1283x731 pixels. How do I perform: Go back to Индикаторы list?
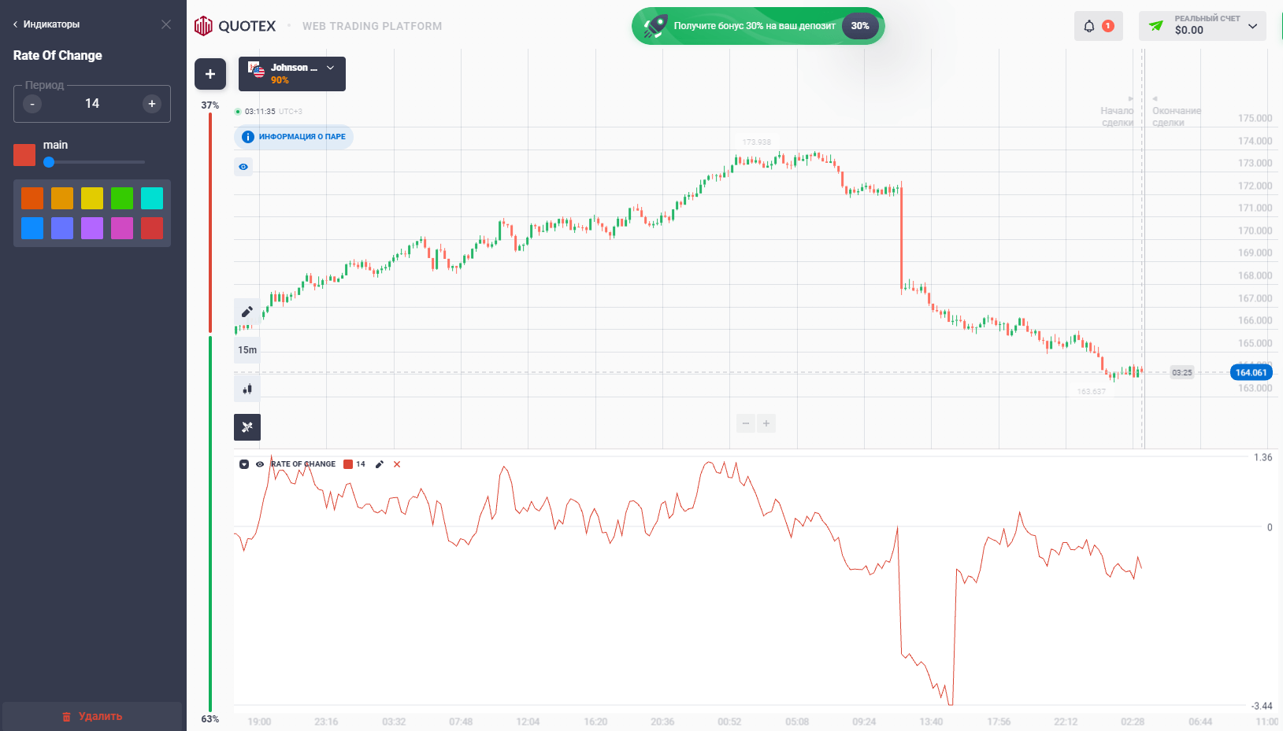(46, 24)
